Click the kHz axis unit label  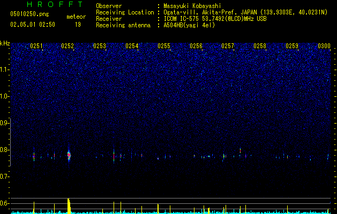[x=5, y=43]
